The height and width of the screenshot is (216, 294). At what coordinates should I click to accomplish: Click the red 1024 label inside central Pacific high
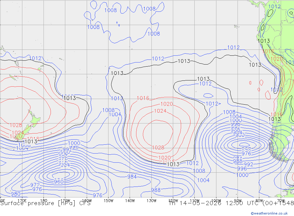click(160, 111)
